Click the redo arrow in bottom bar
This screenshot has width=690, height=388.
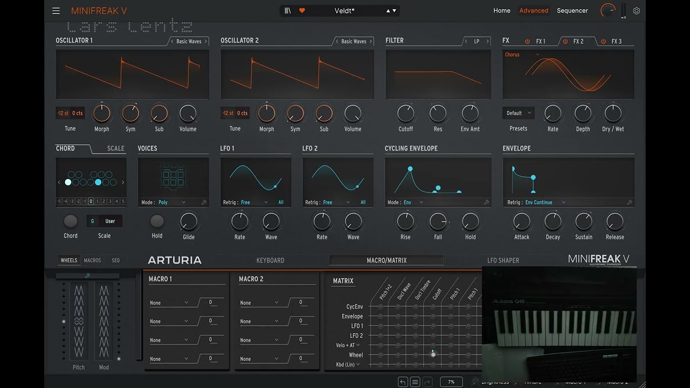tap(427, 382)
